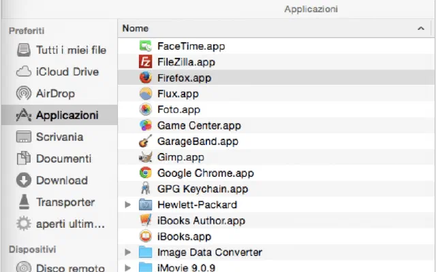This screenshot has width=436, height=272.
Task: Click the AirDrop sidebar icon
Action: pos(24,93)
